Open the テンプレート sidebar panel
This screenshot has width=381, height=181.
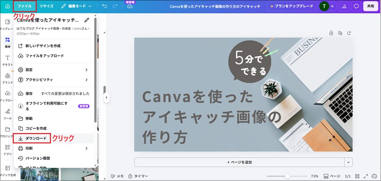(x=7, y=24)
